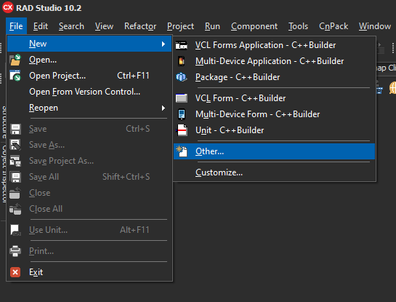396x302 pixels.
Task: Click the Open folder icon
Action: [x=15, y=60]
